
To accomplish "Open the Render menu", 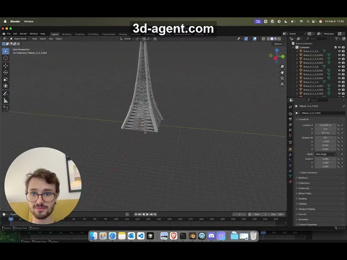I will [x=23, y=34].
